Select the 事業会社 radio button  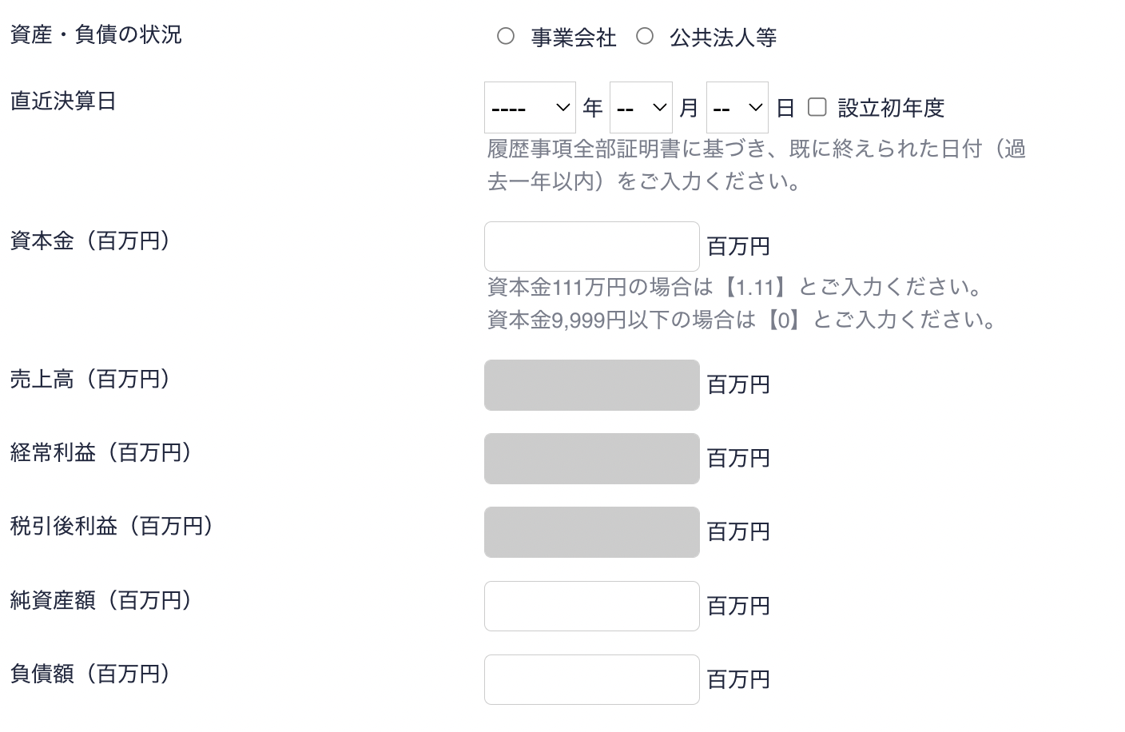click(x=506, y=36)
